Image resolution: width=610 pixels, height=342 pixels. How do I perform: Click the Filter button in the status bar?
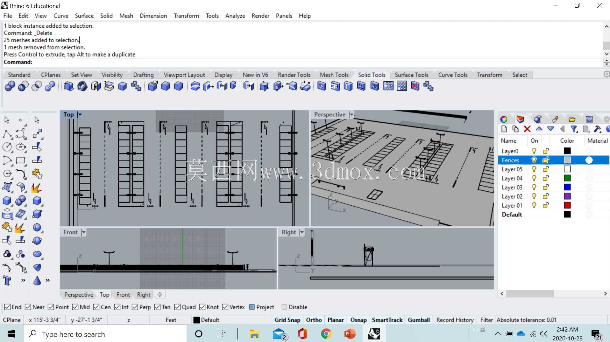pos(486,320)
